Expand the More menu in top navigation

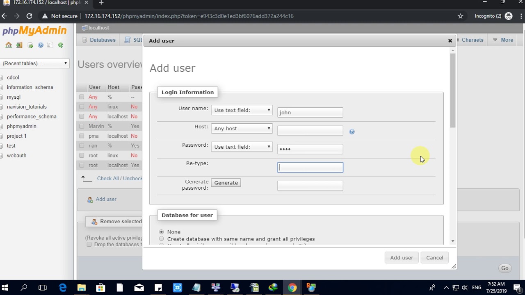point(503,40)
